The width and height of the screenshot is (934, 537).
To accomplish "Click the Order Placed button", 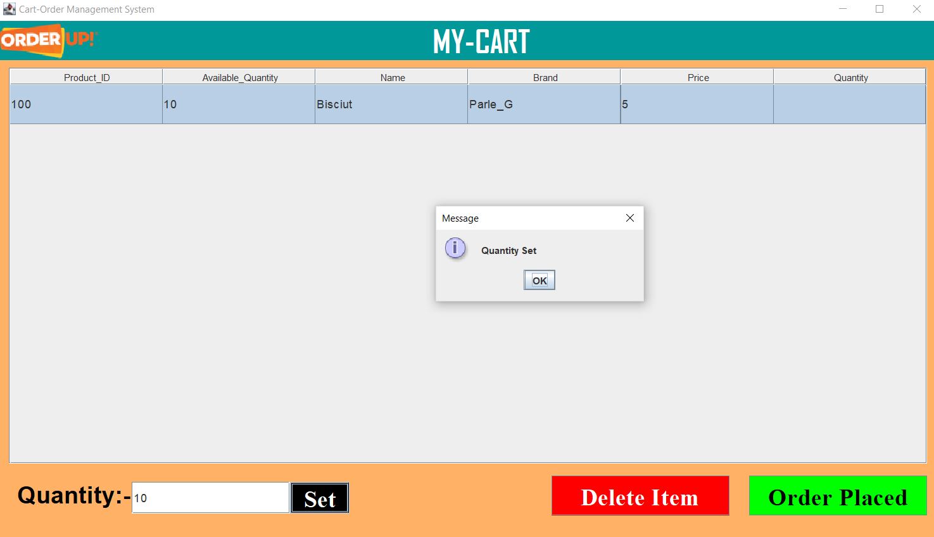I will [x=837, y=497].
